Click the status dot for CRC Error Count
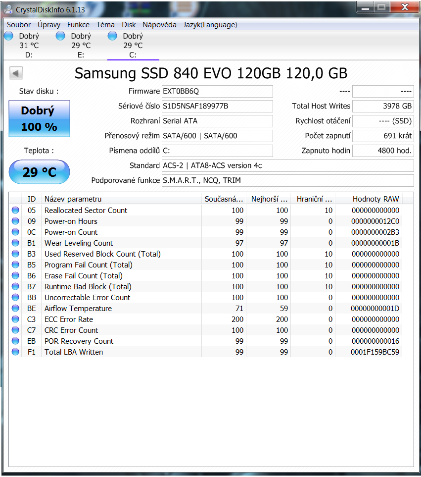This screenshot has height=477, width=421. point(15,330)
